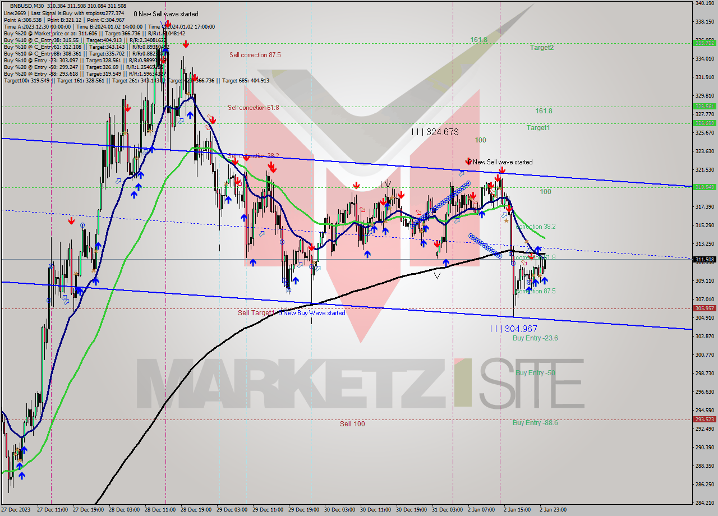Click the '27 Dec 2023' time axis label

[x=16, y=510]
